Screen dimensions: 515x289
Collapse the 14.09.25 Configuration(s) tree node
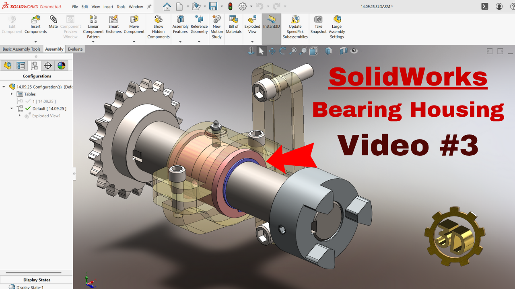point(4,87)
